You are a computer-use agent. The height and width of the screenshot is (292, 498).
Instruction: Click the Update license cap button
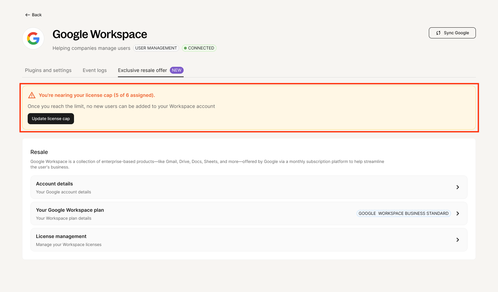(51, 119)
